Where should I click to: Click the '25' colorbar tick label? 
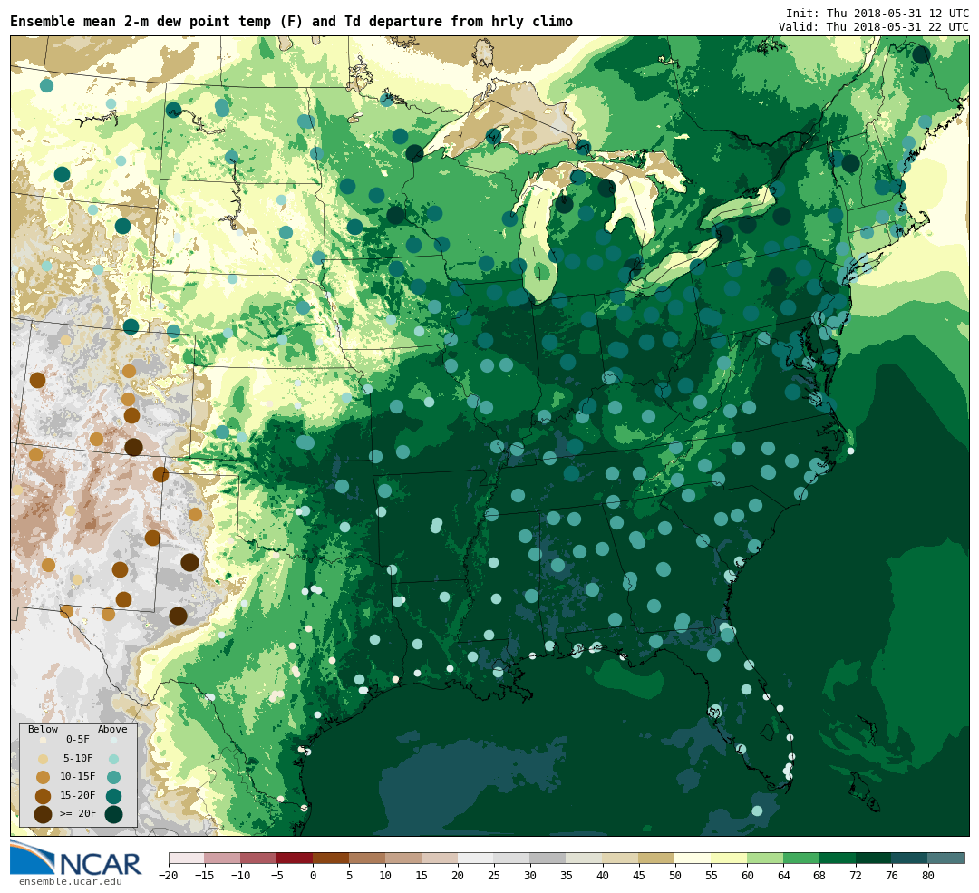(x=495, y=876)
